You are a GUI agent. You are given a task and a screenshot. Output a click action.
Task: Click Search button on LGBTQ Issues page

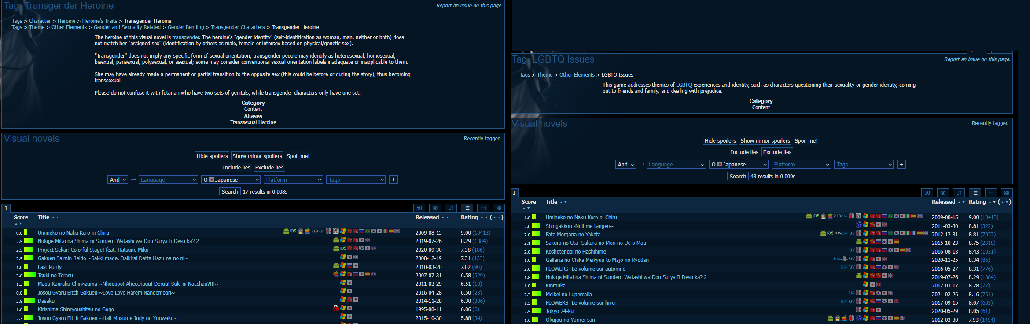(738, 176)
